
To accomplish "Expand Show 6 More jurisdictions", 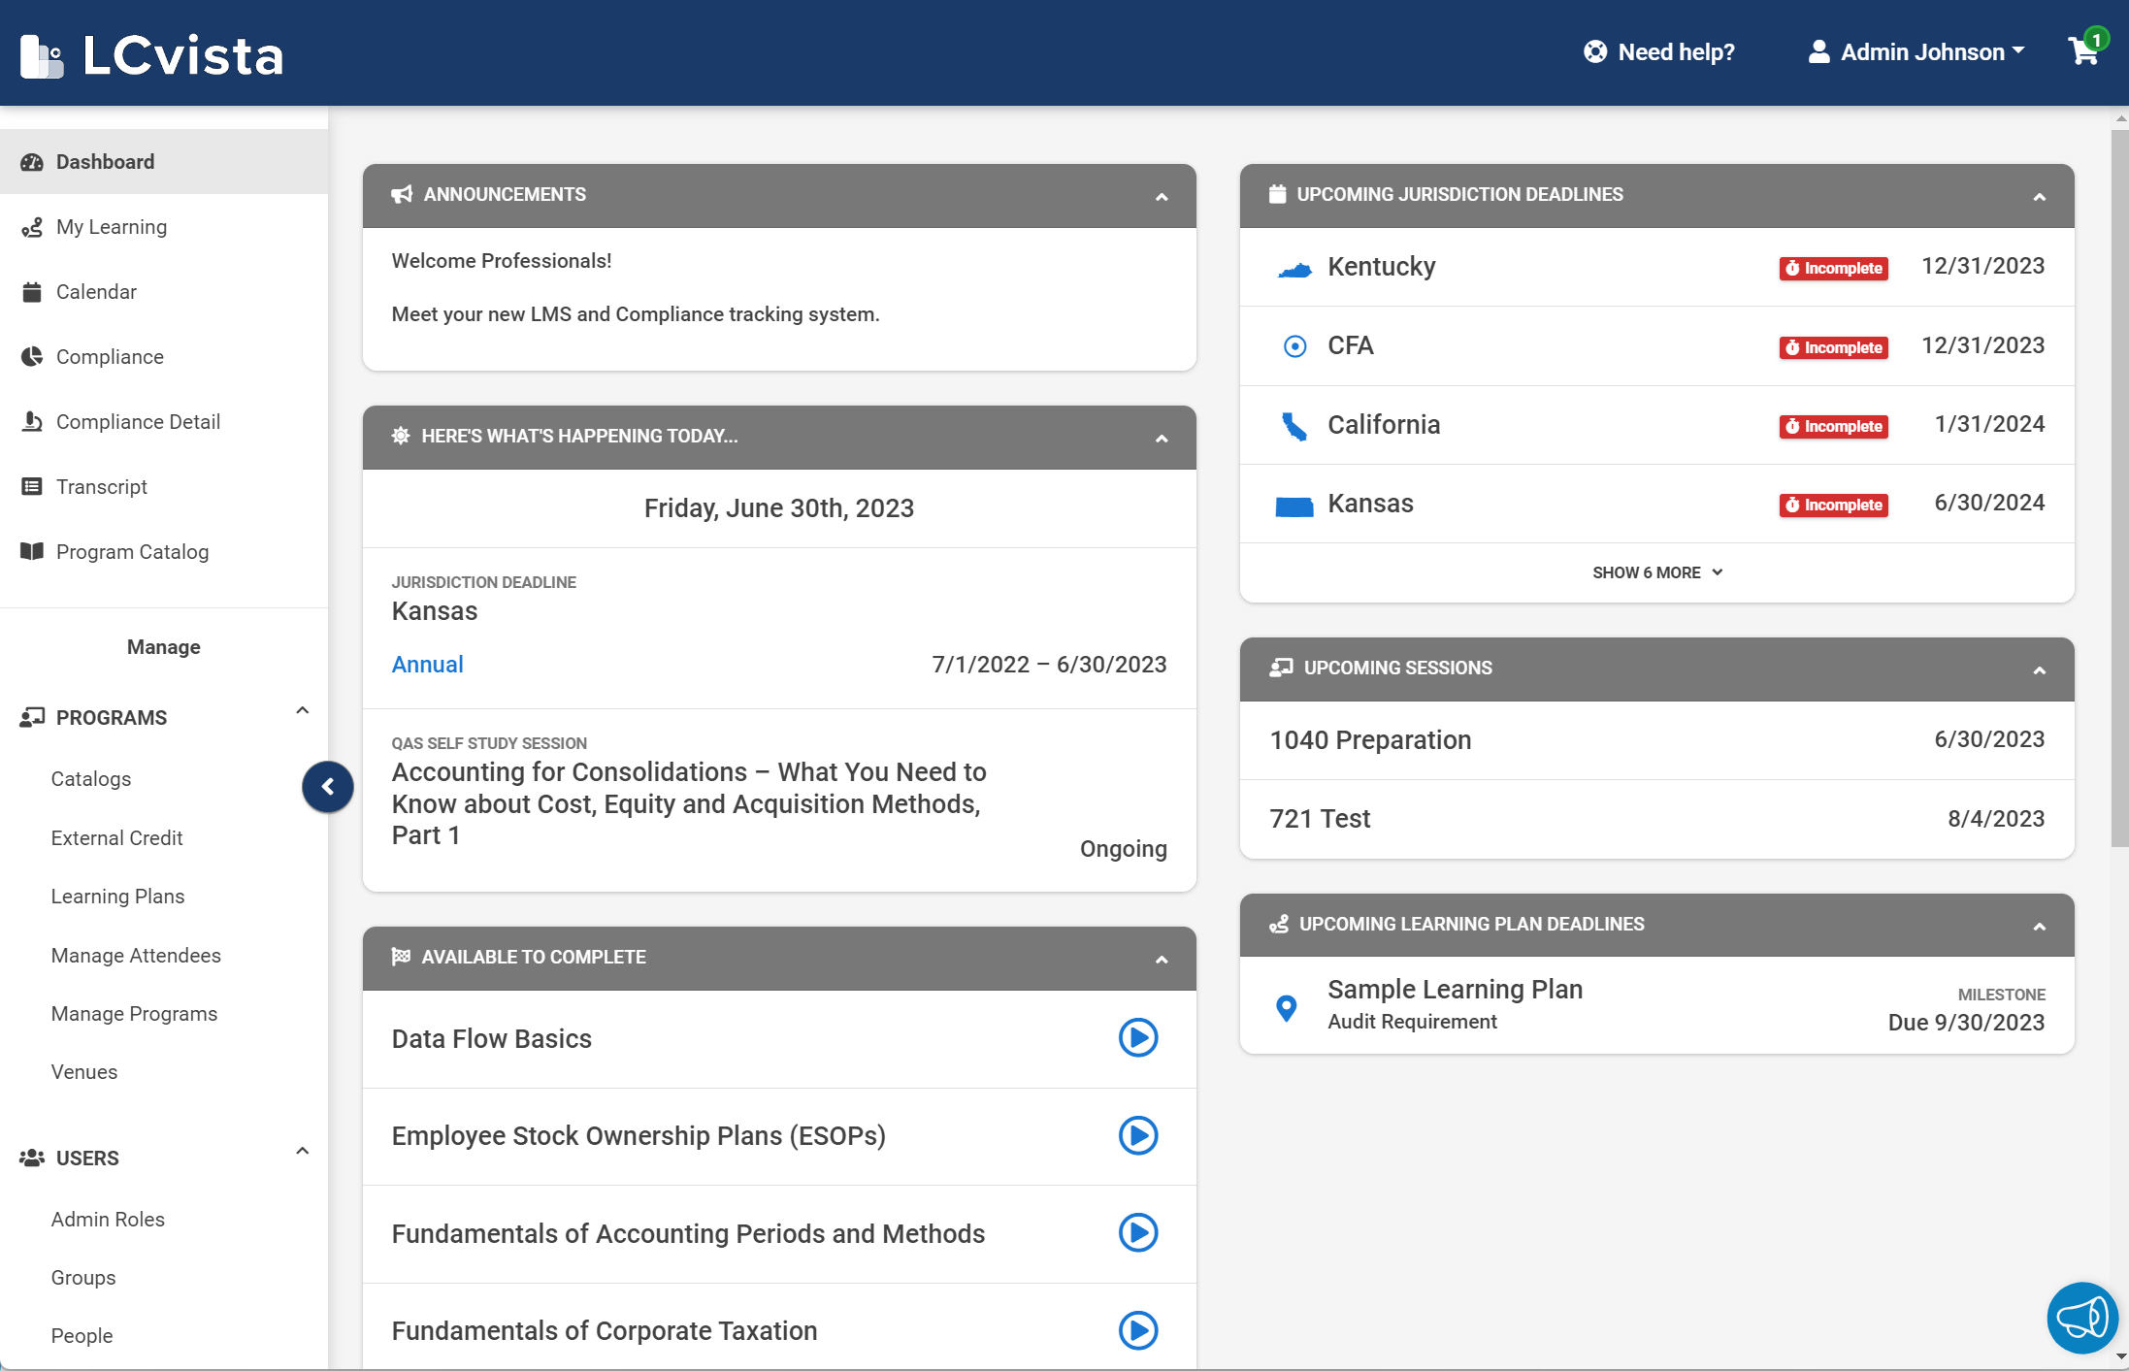I will [1657, 572].
